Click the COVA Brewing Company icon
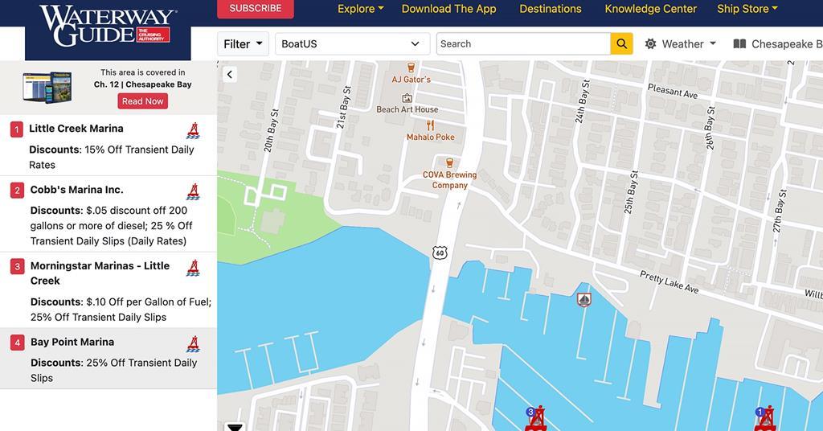Viewport: 823px width, 431px height. (449, 162)
